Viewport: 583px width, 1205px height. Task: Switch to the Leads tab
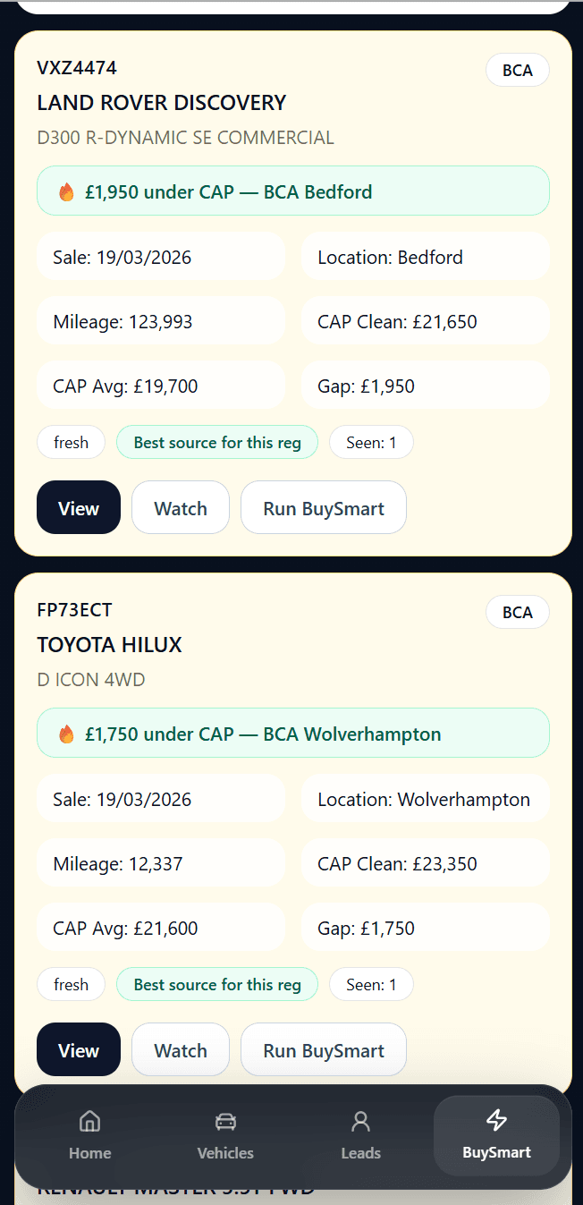(361, 1136)
